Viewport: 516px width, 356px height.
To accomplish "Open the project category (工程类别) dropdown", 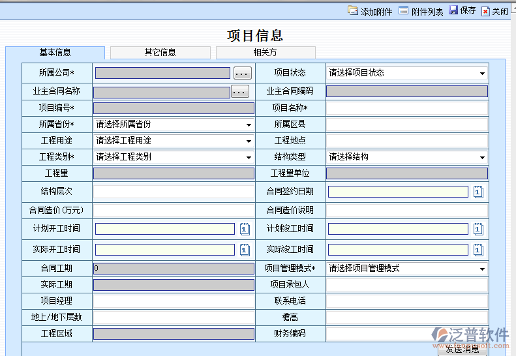I will coord(249,157).
